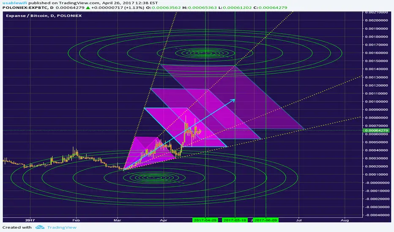Click the price change +0.00000717 (+1.13%)
This screenshot has width=394, height=232.
tap(118, 8)
